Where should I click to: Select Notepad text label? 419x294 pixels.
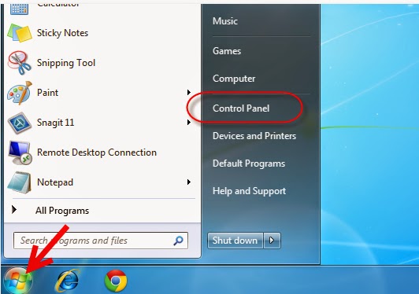pos(55,182)
